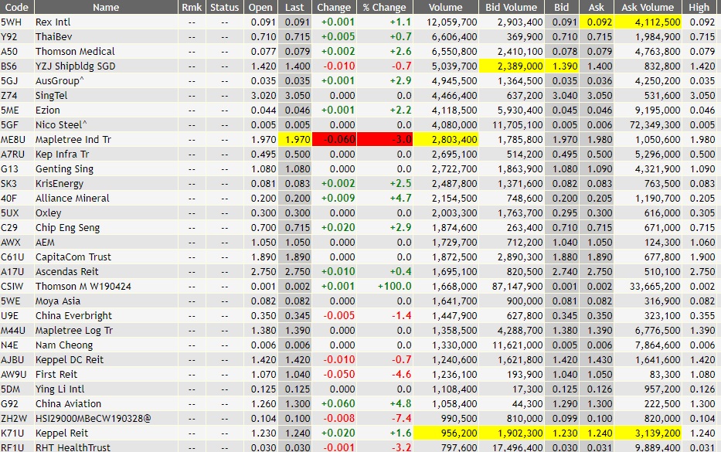Viewport: 721px width, 452px height.
Task: Click the bid volume 87,147,900
Action: (x=517, y=287)
